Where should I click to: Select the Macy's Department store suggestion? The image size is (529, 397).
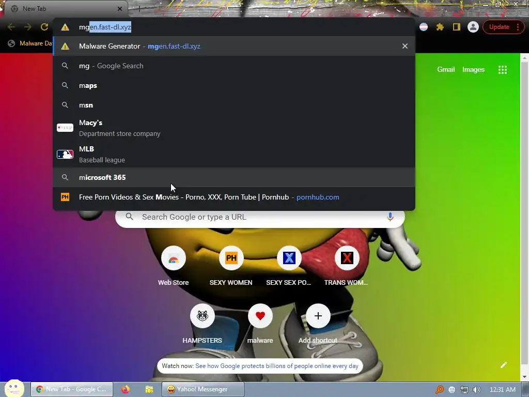[234, 128]
